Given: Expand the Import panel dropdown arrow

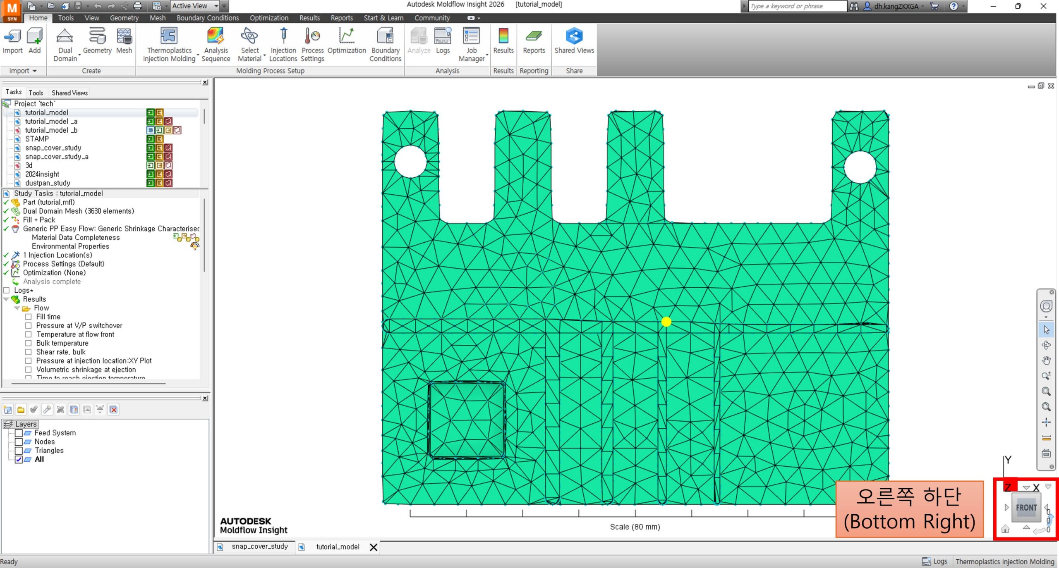Looking at the screenshot, I should pos(34,71).
